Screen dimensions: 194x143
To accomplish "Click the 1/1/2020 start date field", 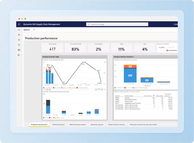I will (x=162, y=47).
